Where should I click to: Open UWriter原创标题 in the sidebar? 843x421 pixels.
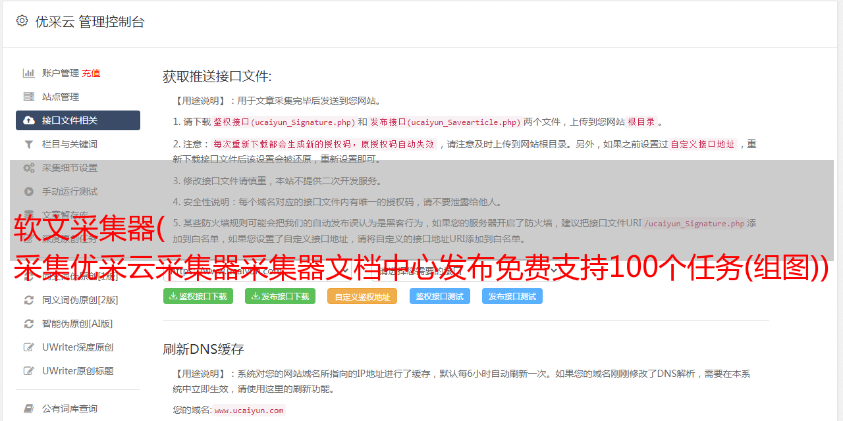[78, 371]
